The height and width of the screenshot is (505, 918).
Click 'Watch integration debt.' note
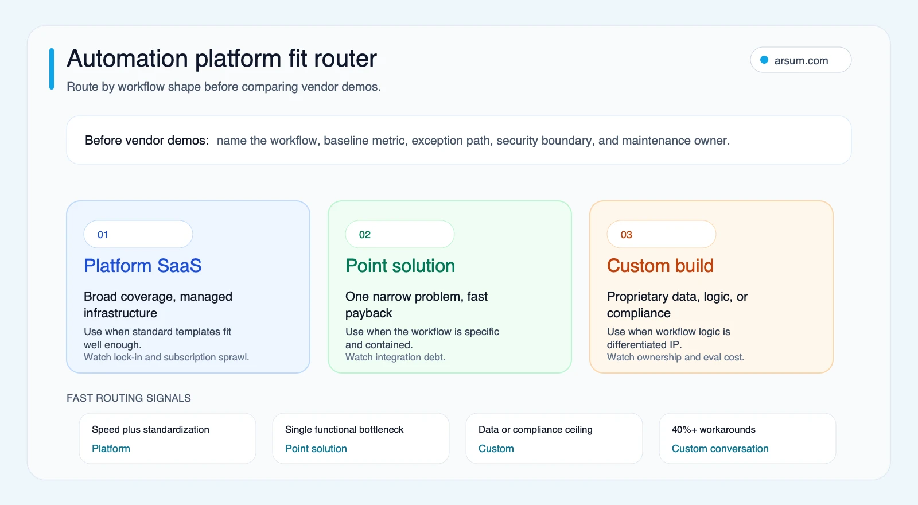click(395, 357)
